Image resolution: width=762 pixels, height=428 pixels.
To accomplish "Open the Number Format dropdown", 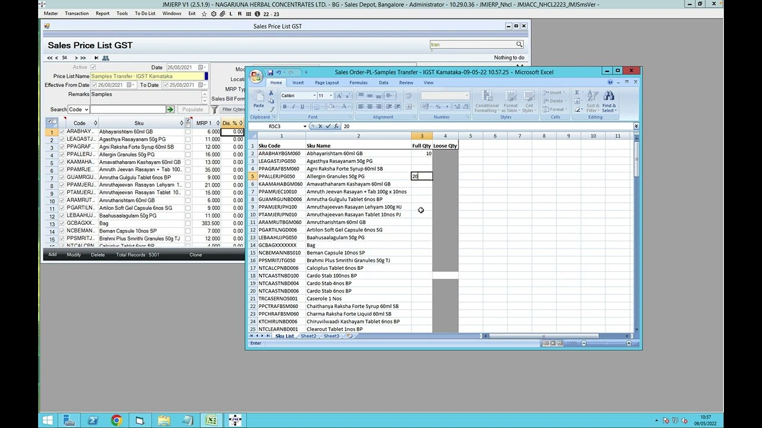I will coord(466,96).
